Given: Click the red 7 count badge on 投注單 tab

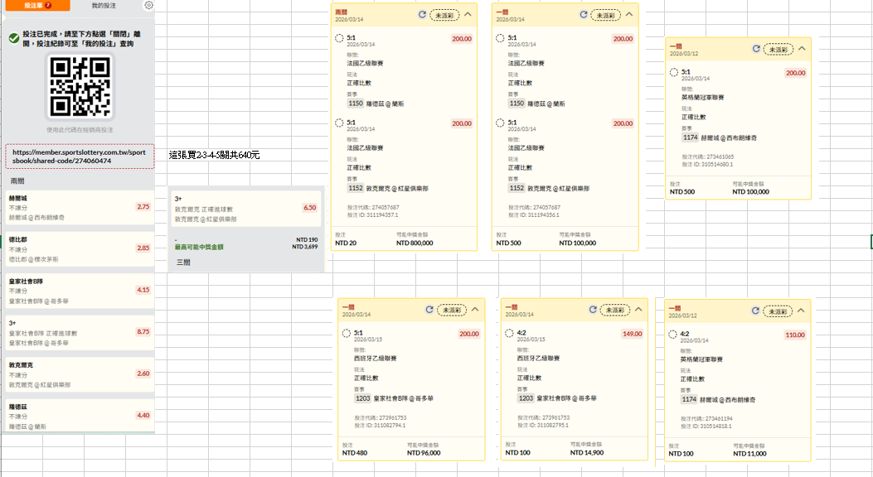Looking at the screenshot, I should pyautogui.click(x=48, y=5).
